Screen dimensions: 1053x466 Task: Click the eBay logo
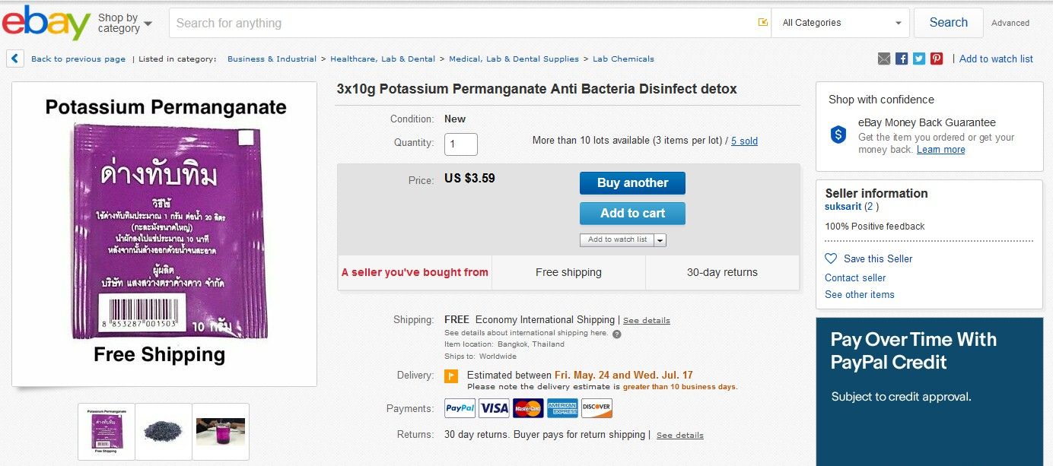pyautogui.click(x=46, y=23)
